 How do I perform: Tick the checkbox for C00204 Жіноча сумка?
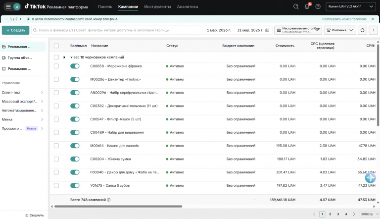56,159
